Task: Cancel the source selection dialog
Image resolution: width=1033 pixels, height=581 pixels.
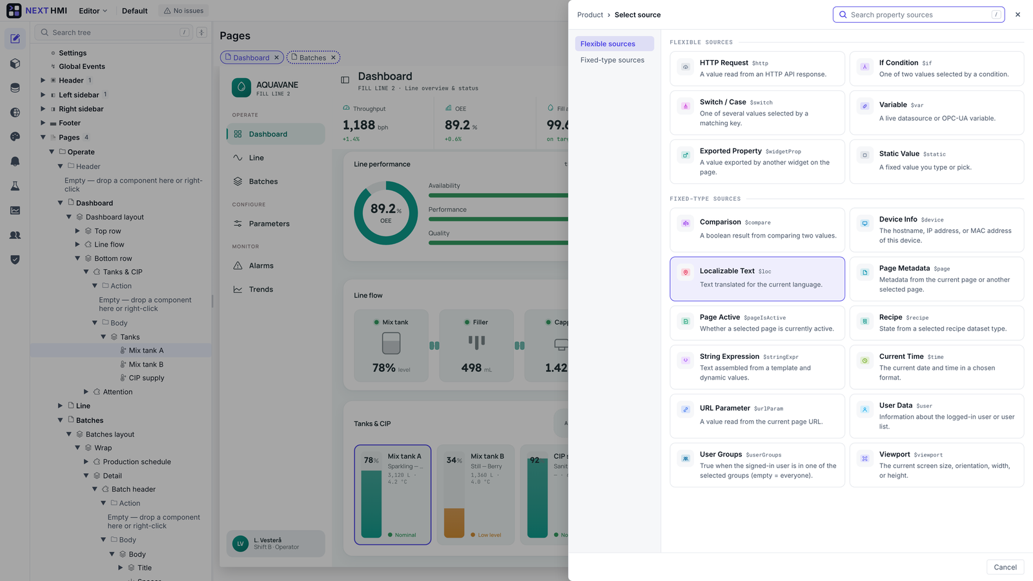Action: click(x=1005, y=567)
